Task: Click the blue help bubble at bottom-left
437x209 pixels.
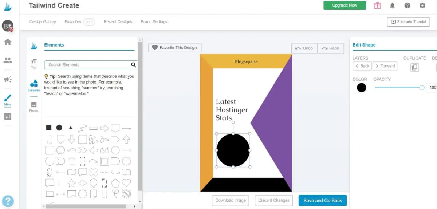Action: 8,201
